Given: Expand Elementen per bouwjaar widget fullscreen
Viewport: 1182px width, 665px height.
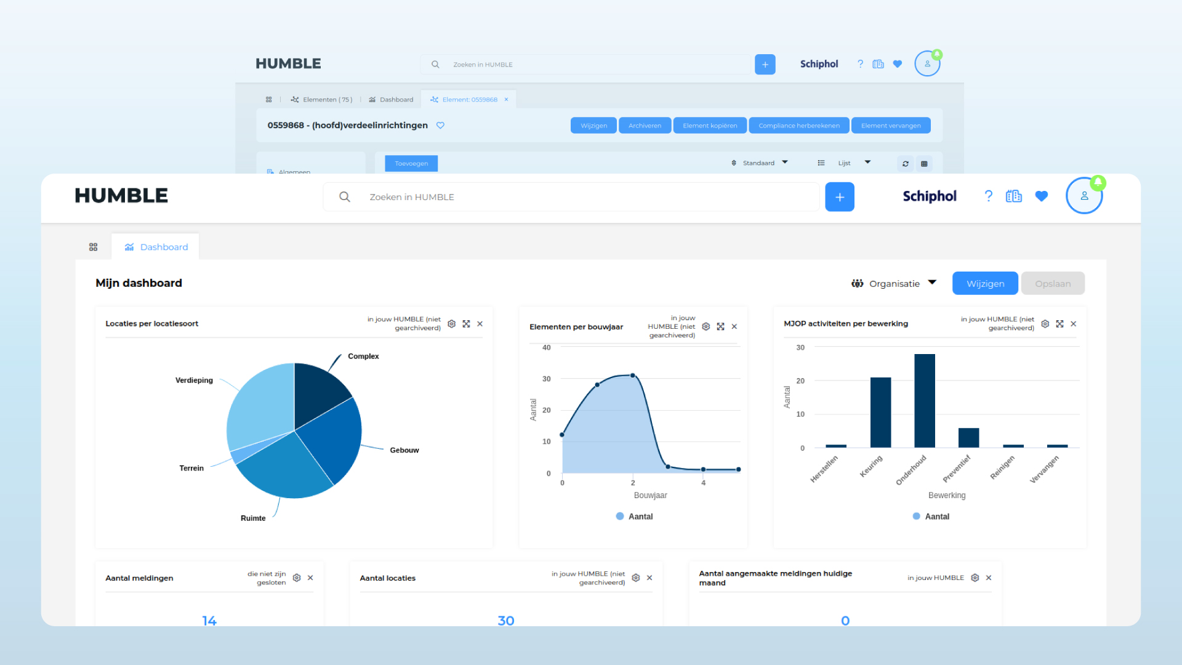Looking at the screenshot, I should pos(720,327).
